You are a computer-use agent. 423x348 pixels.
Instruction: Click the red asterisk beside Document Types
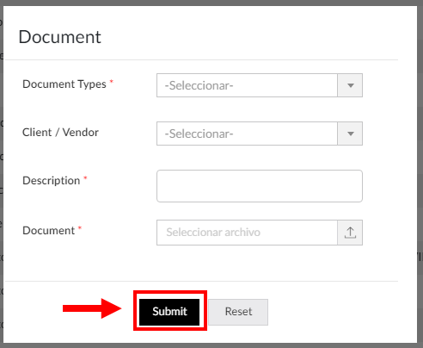click(x=112, y=82)
